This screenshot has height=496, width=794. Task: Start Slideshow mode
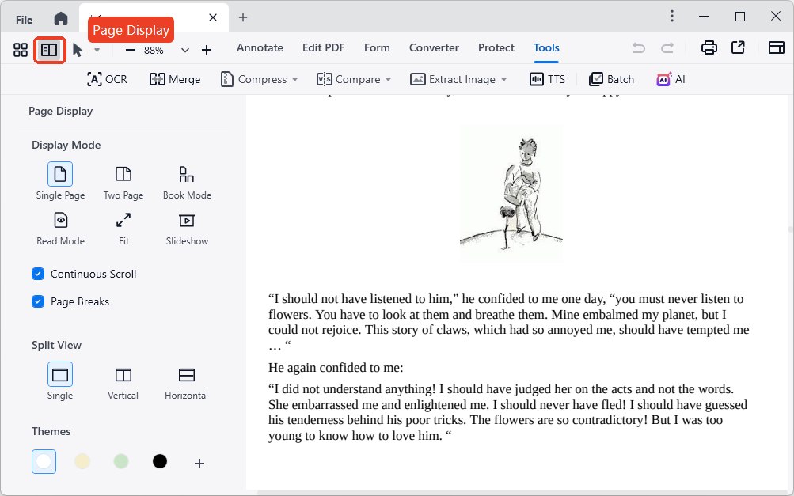[187, 228]
